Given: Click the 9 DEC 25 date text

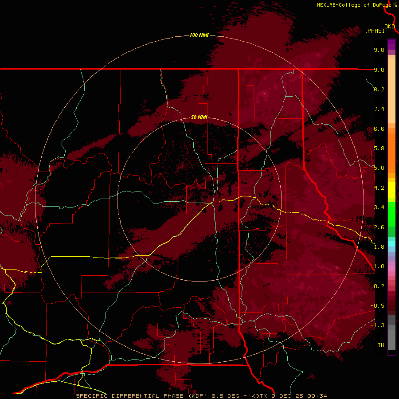Looking at the screenshot, I should [x=287, y=396].
